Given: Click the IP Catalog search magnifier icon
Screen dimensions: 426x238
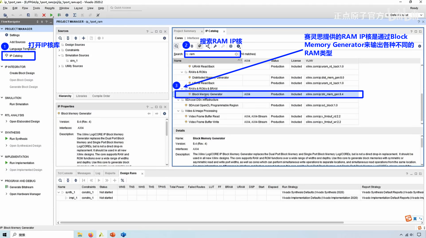Looking at the screenshot, I should (x=176, y=46).
